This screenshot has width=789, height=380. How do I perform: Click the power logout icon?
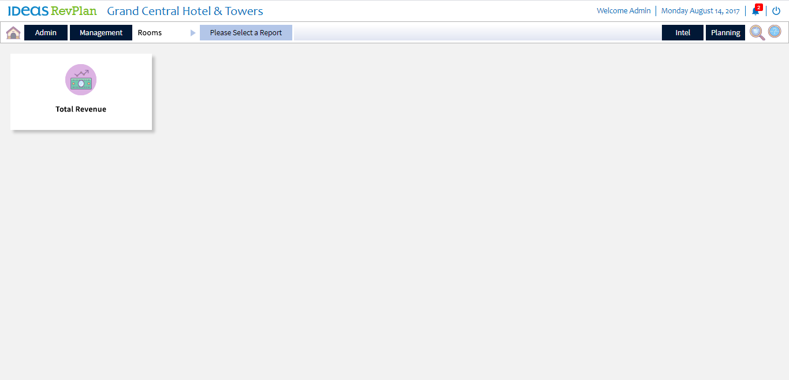pyautogui.click(x=776, y=11)
